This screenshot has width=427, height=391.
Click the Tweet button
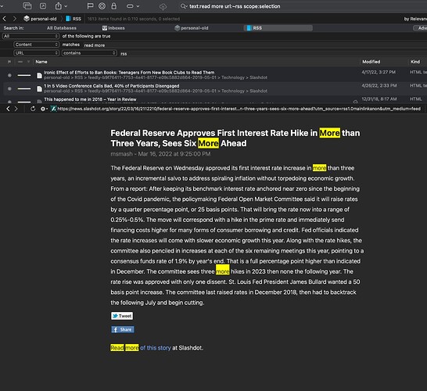(x=122, y=316)
